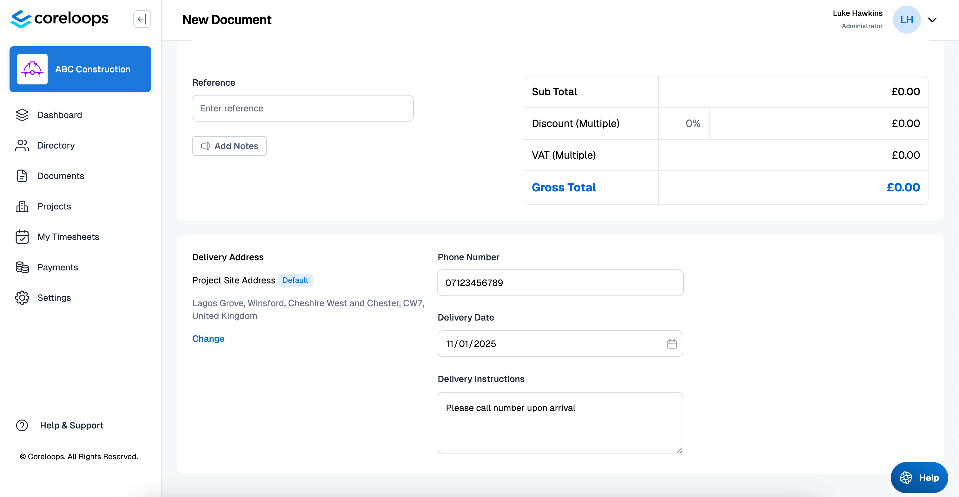Image resolution: width=959 pixels, height=497 pixels.
Task: Click the Sub Total £0.00 value
Action: point(905,92)
